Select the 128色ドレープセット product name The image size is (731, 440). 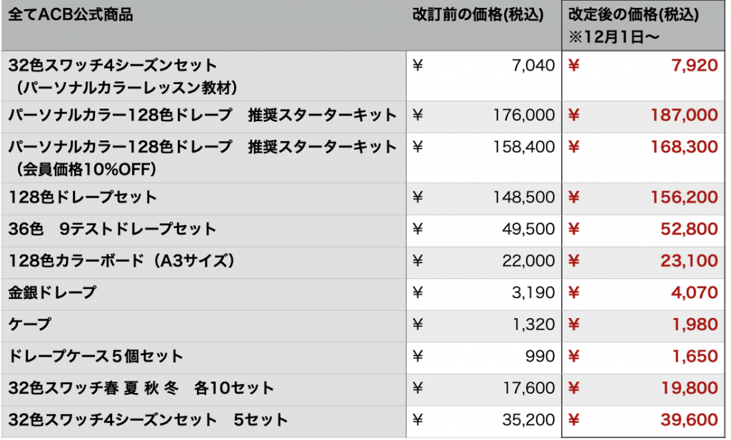83,198
